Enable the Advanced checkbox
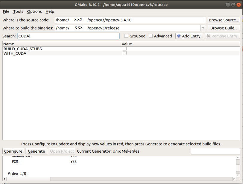Image resolution: width=243 pixels, height=184 pixels. [x=151, y=36]
